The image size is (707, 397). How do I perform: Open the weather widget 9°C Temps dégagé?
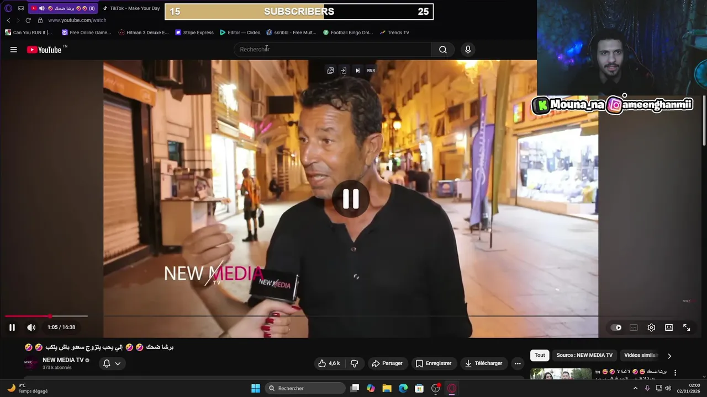[x=28, y=388]
